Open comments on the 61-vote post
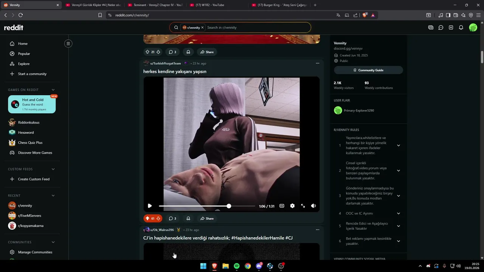This screenshot has height=272, width=484. (x=172, y=218)
